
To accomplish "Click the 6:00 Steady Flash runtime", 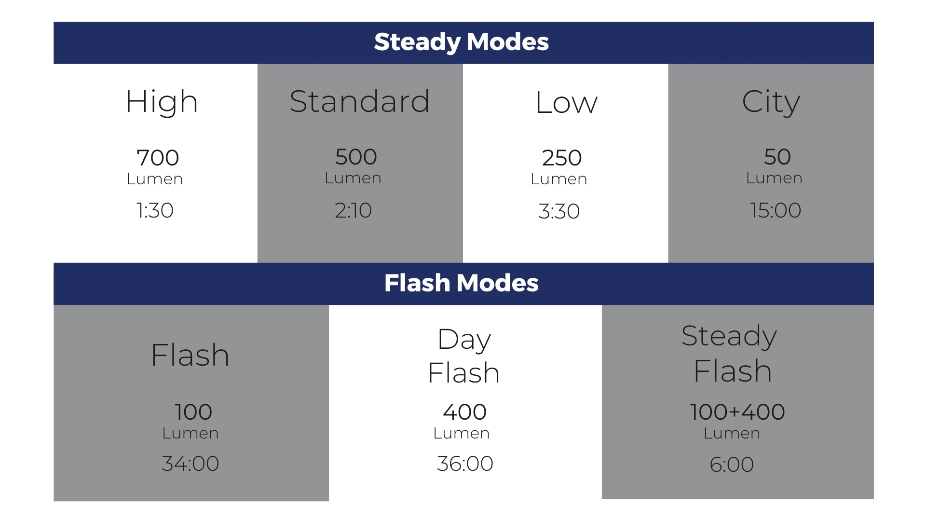I will click(x=732, y=465).
